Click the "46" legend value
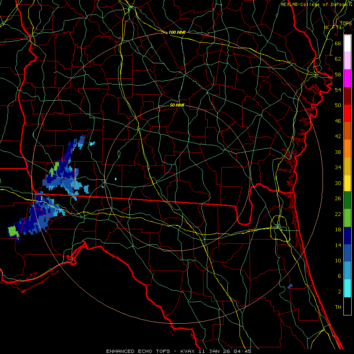This screenshot has height=354, width=354. [x=338, y=121]
